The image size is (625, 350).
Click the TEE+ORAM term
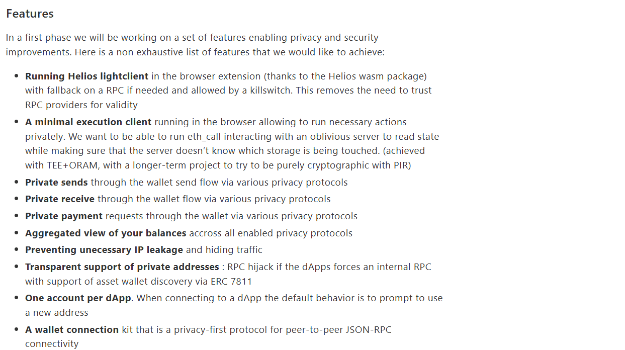66,165
